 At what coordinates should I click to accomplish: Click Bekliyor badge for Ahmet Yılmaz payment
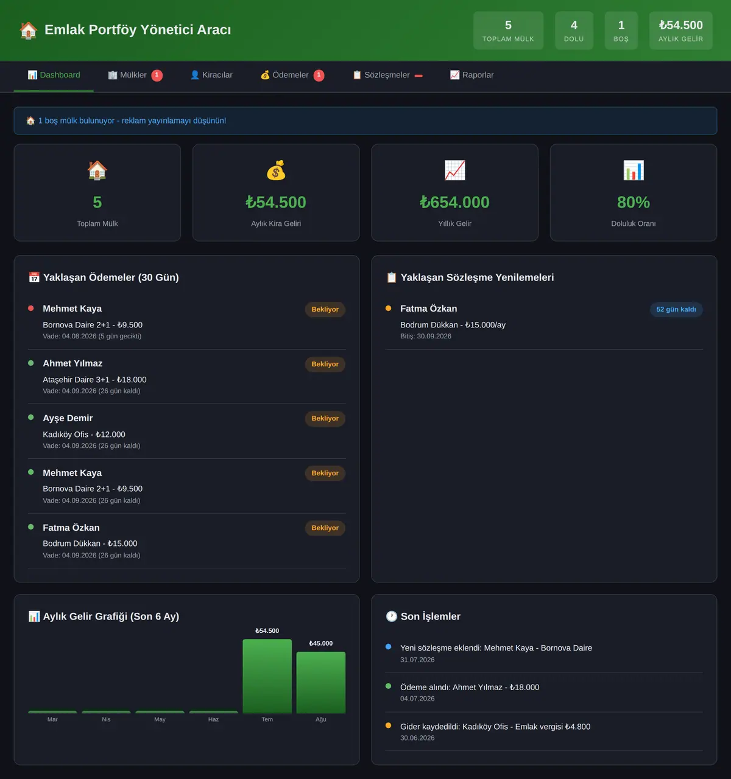pyautogui.click(x=325, y=365)
